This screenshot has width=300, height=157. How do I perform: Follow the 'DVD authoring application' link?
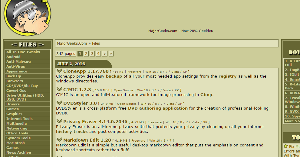[x=158, y=108]
